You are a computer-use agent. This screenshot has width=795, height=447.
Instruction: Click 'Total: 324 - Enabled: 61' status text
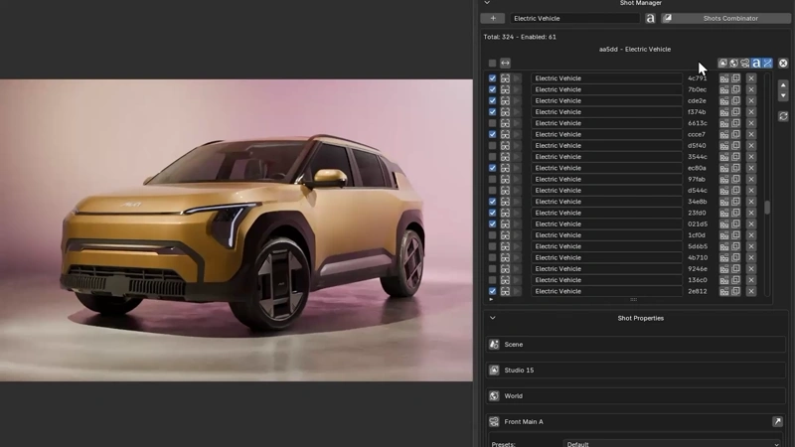pos(520,37)
